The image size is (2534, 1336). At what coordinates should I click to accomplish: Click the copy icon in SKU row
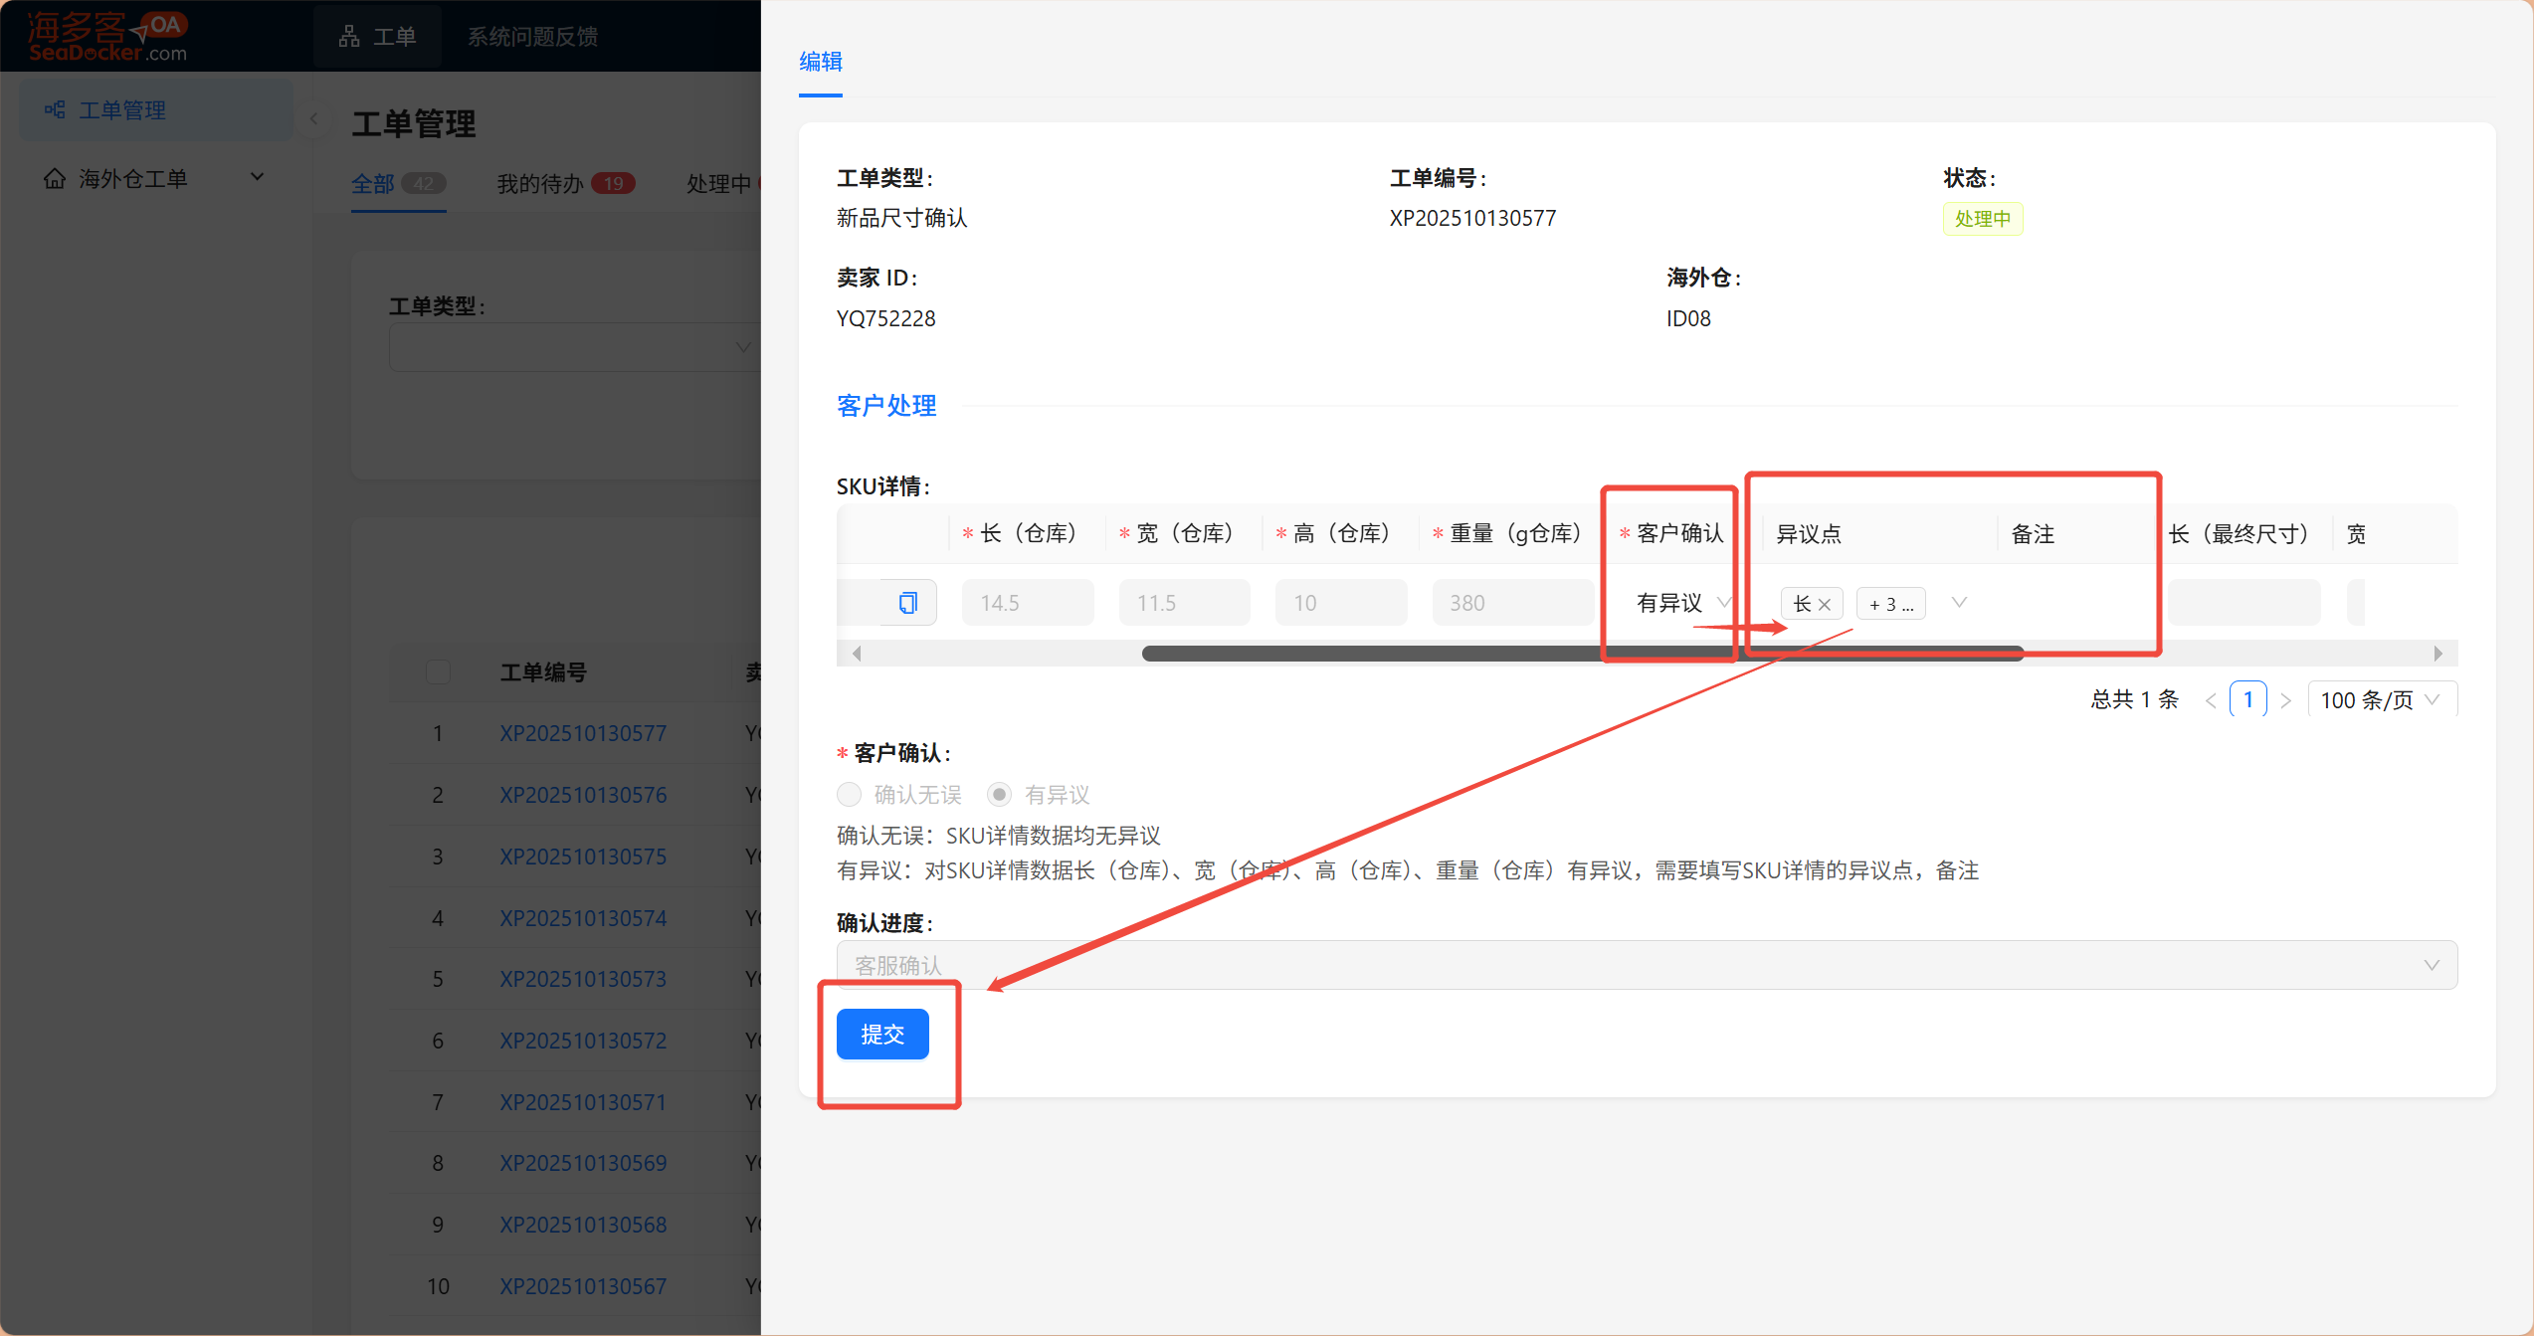coord(907,603)
